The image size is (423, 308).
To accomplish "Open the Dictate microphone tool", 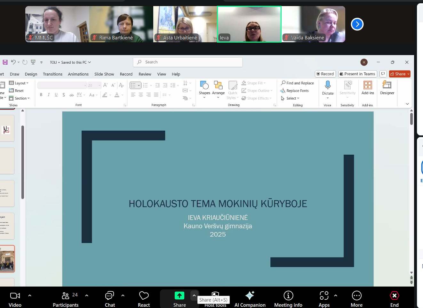I will pyautogui.click(x=328, y=85).
